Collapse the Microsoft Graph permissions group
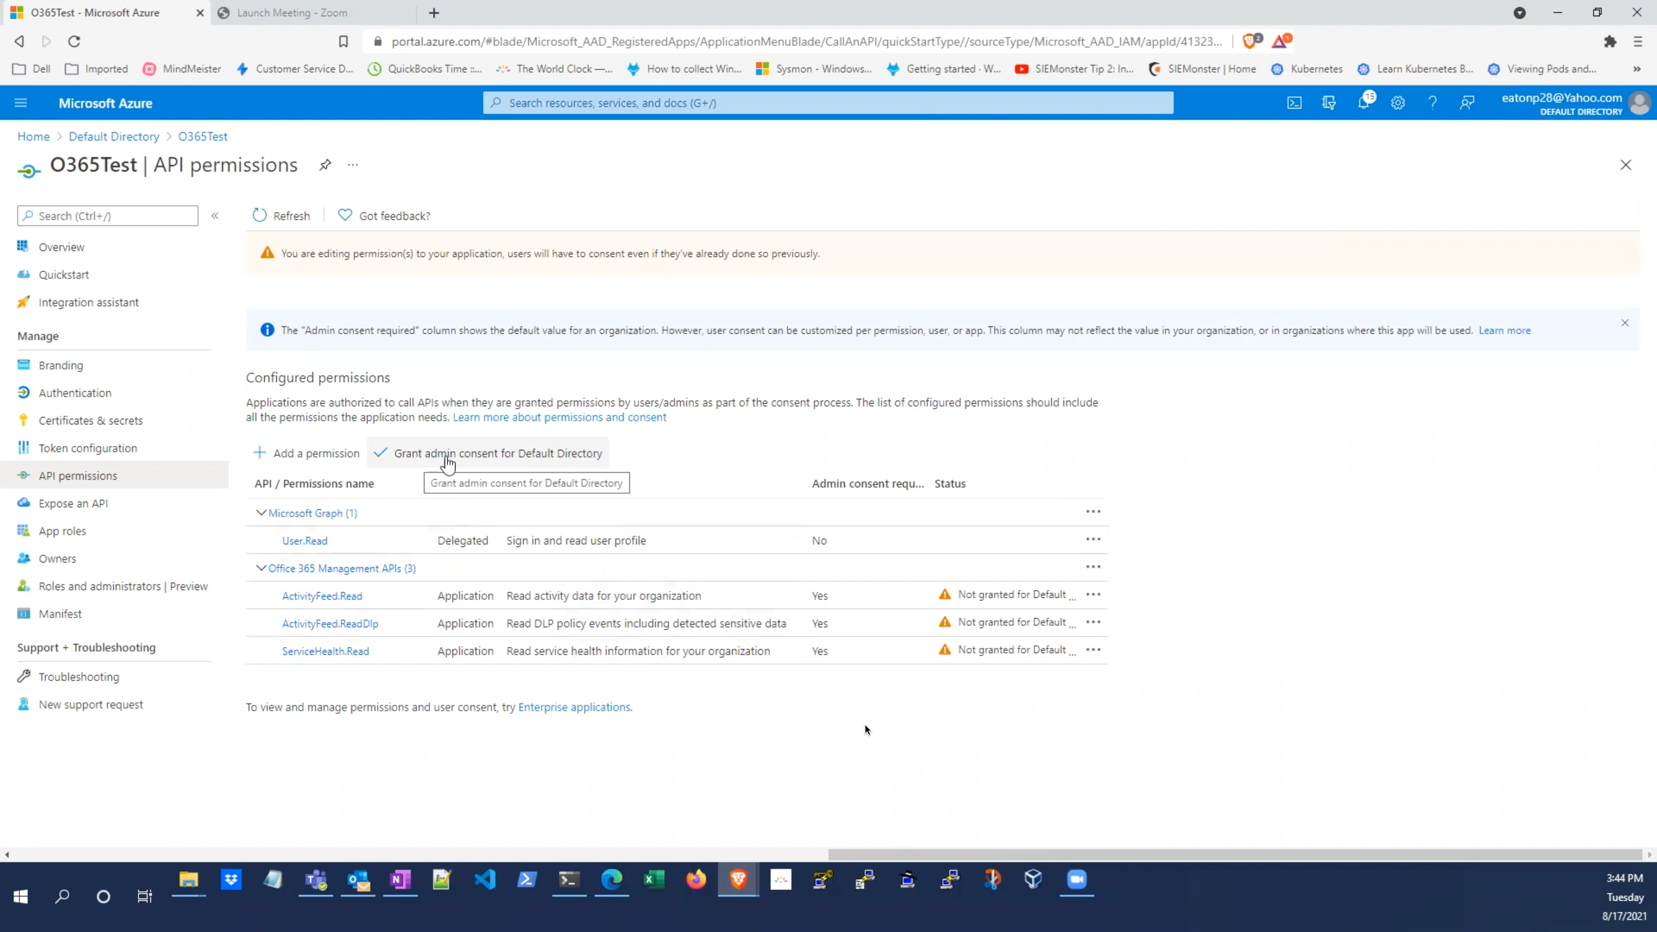1657x932 pixels. 261,513
